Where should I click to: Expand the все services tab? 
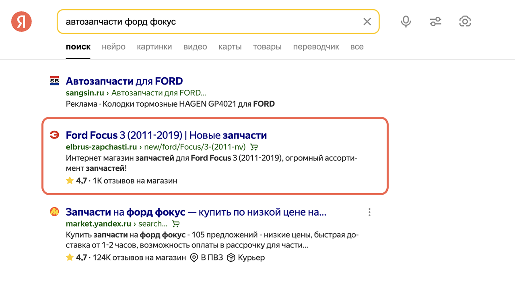point(357,47)
